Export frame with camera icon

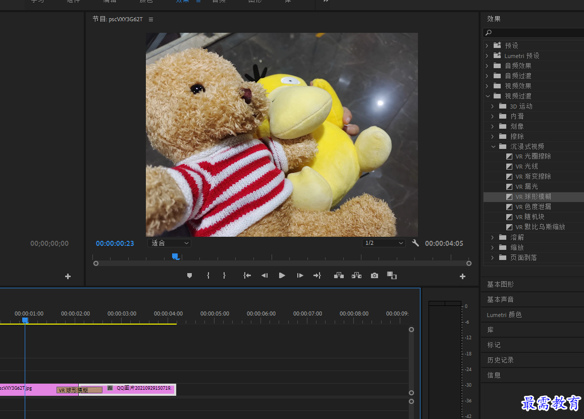pos(375,276)
